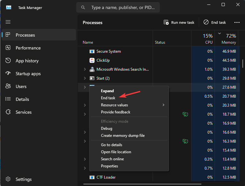
Task: Click the Services puzzle icon
Action: [x=8, y=112]
